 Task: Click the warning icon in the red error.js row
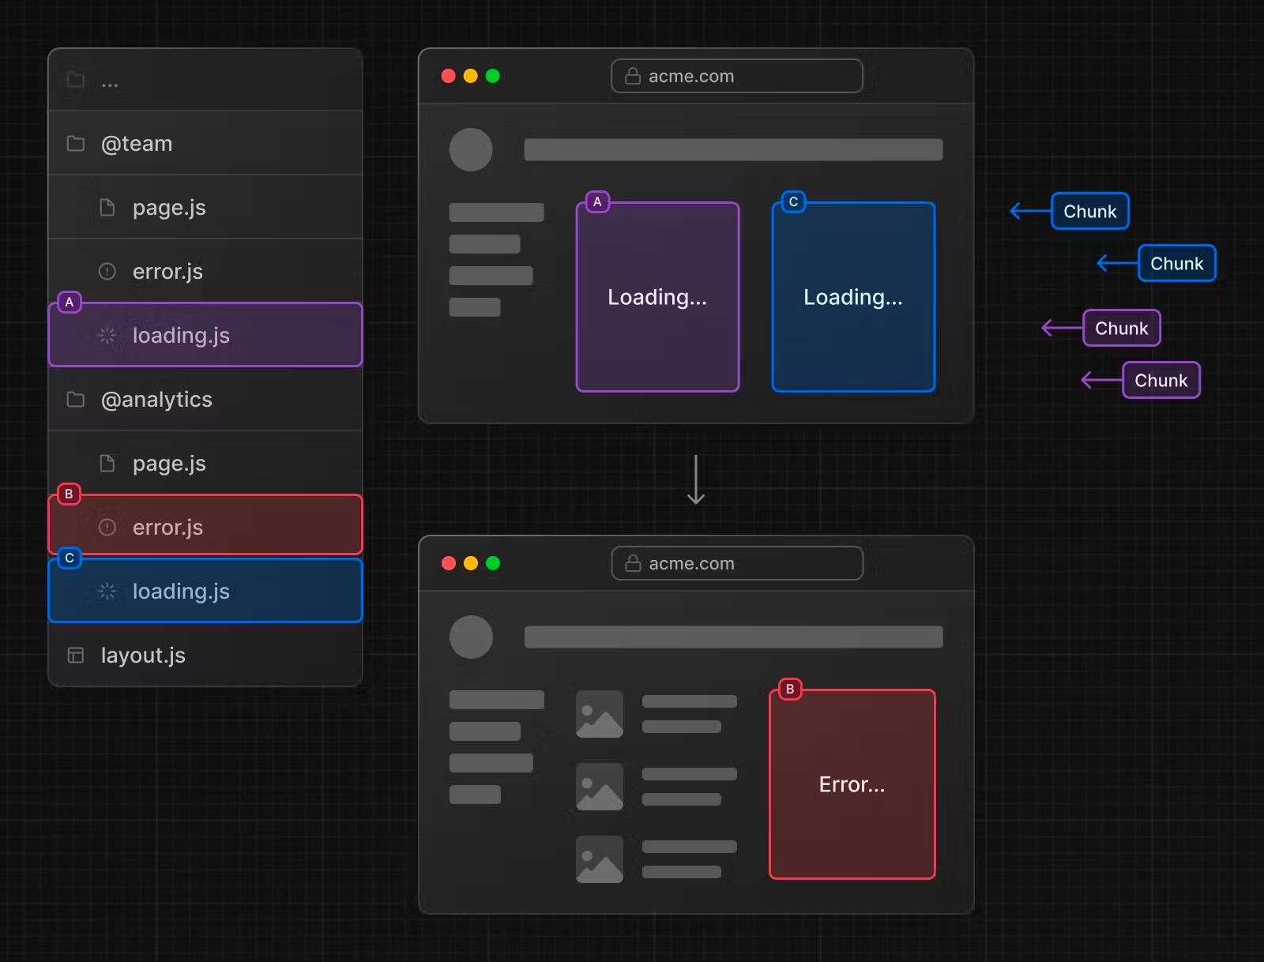tap(107, 528)
